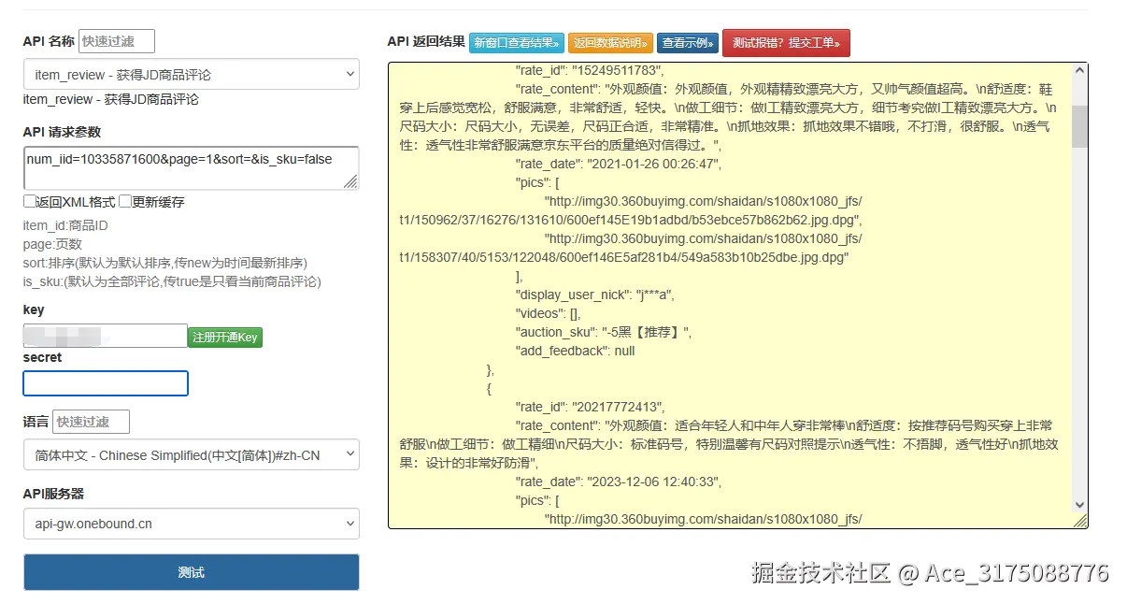Image resolution: width=1127 pixels, height=604 pixels.
Task: Click the "videos": [] line
Action: pyautogui.click(x=548, y=313)
